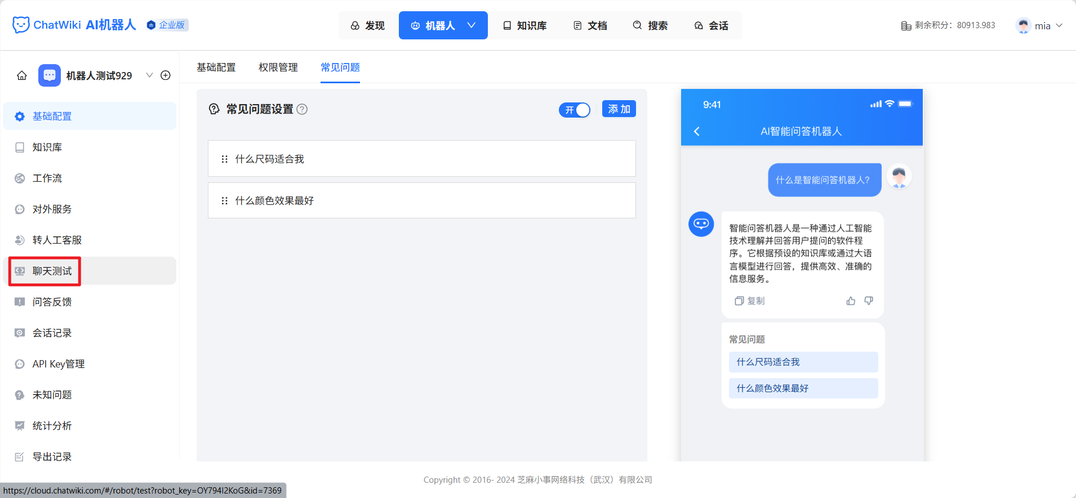Click the 剩余积分 points icon
Image resolution: width=1076 pixels, height=498 pixels.
click(x=906, y=26)
